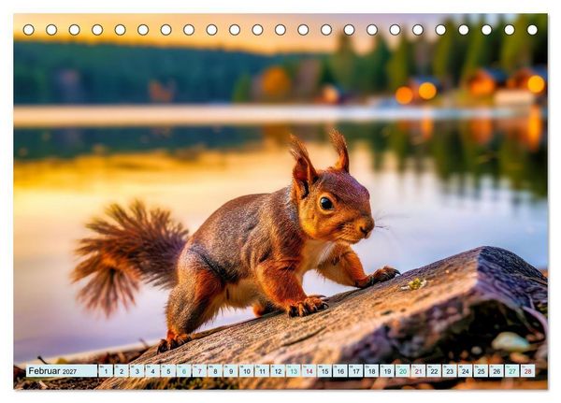Select day 10 in the calendar strip
The image size is (561, 403).
tap(247, 371)
